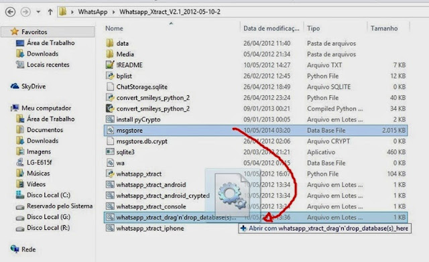
Task: Open Downloads under Favoritos
Action: click(42, 54)
